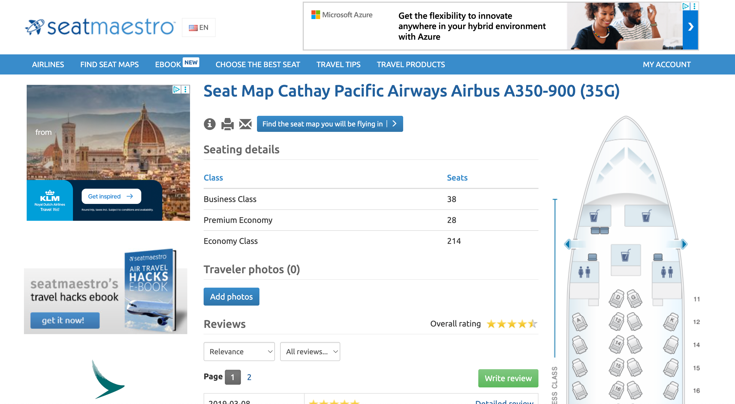The height and width of the screenshot is (404, 735).
Task: Click the Add photos button
Action: click(x=231, y=296)
